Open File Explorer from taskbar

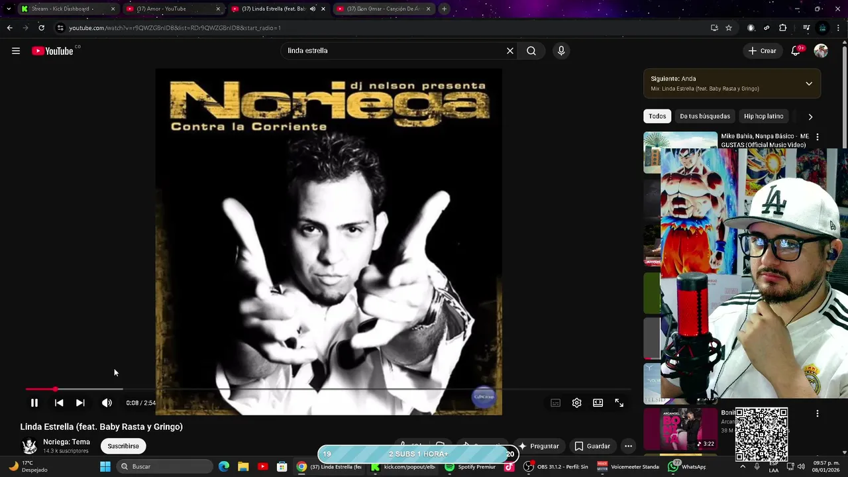pyautogui.click(x=243, y=466)
